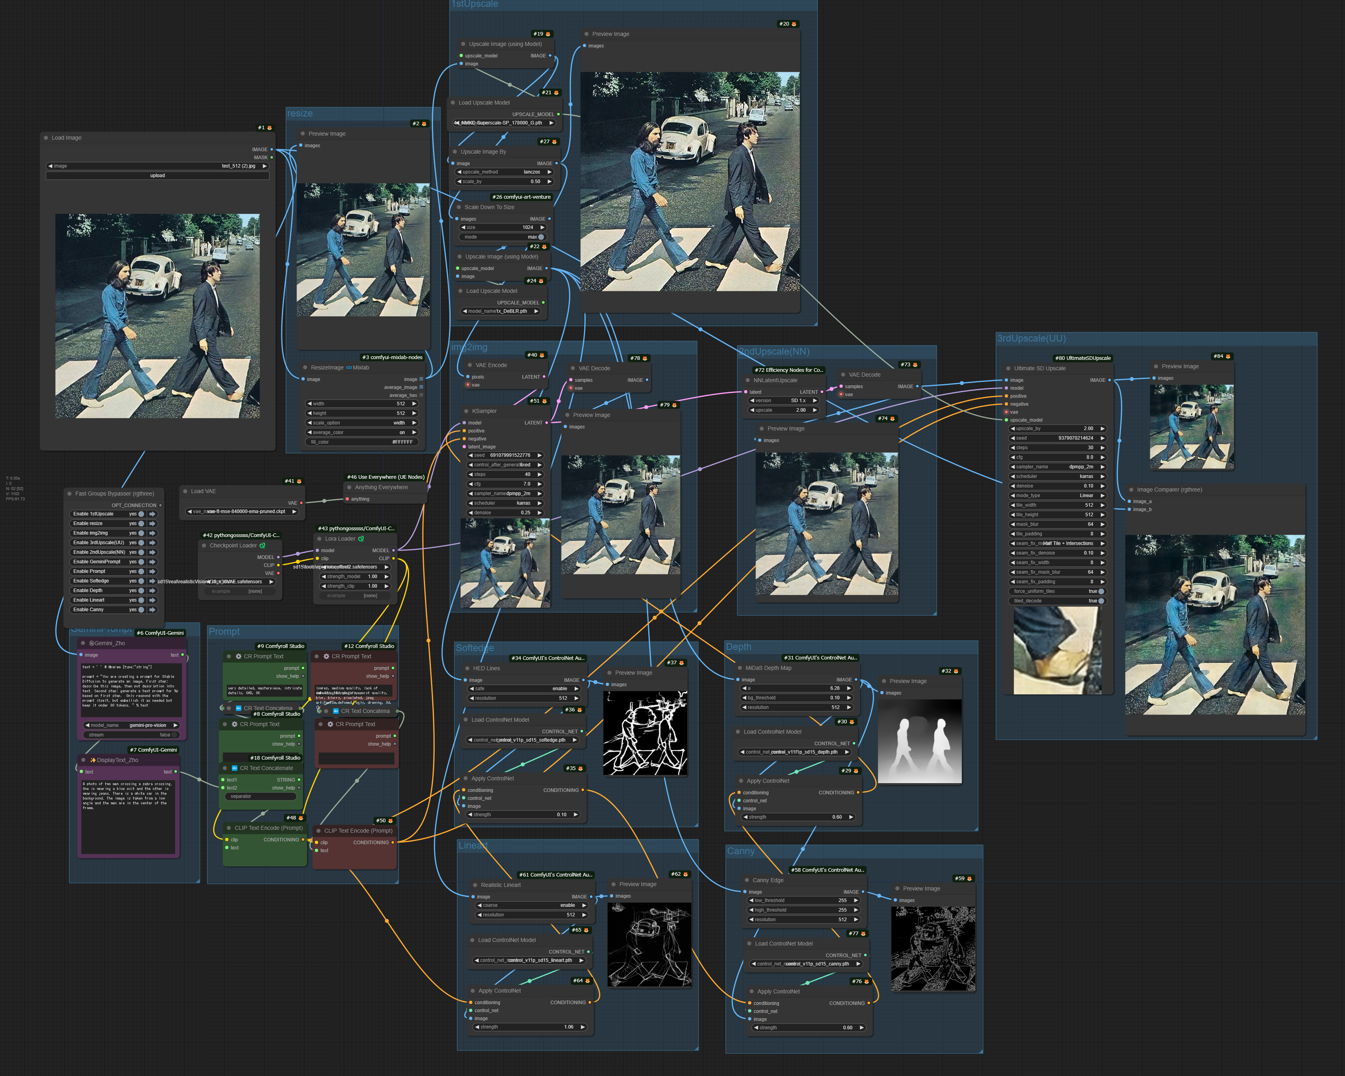Click the gear icon on CR Prompt Text node #12
The width and height of the screenshot is (1345, 1076).
tap(326, 656)
